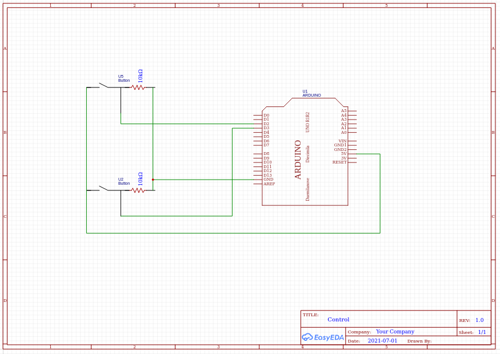Select the green wire leaving the 5V pin
The height and width of the screenshot is (354, 500).
pos(380,193)
